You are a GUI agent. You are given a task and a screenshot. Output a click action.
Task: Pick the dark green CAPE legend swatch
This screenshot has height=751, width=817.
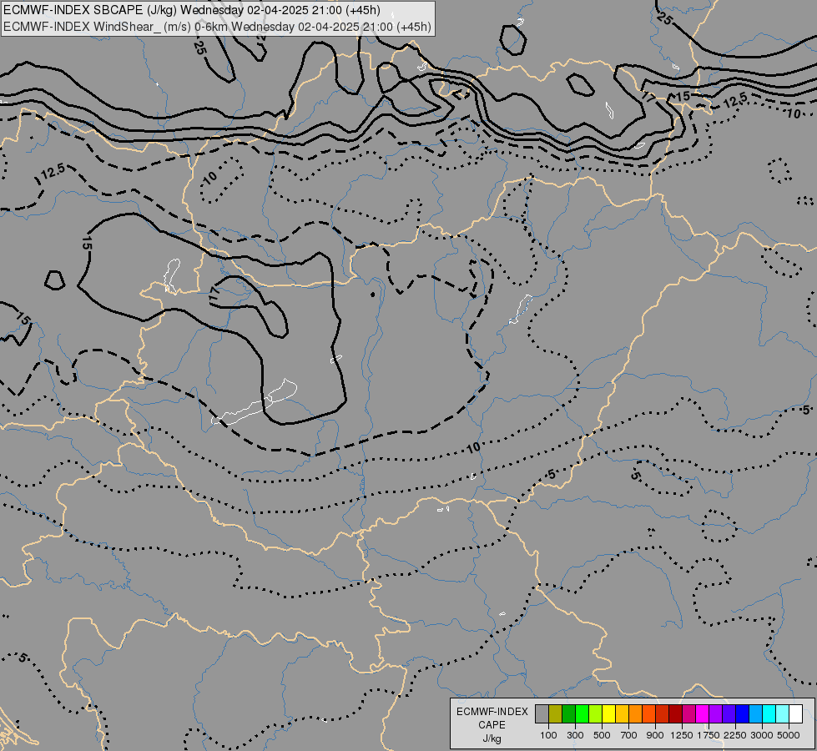pyautogui.click(x=568, y=714)
